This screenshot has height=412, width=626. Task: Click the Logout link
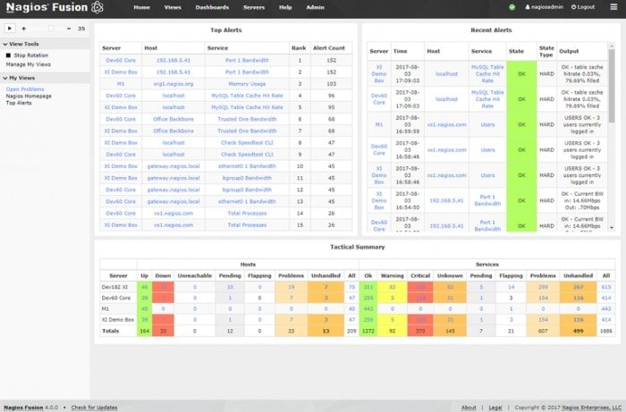(583, 7)
